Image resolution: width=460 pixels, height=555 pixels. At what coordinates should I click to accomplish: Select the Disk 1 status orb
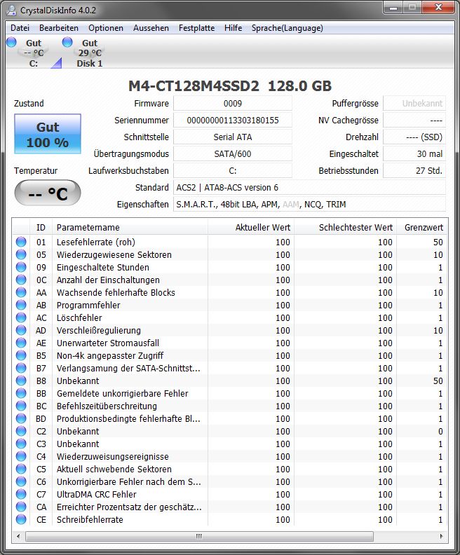pyautogui.click(x=67, y=42)
